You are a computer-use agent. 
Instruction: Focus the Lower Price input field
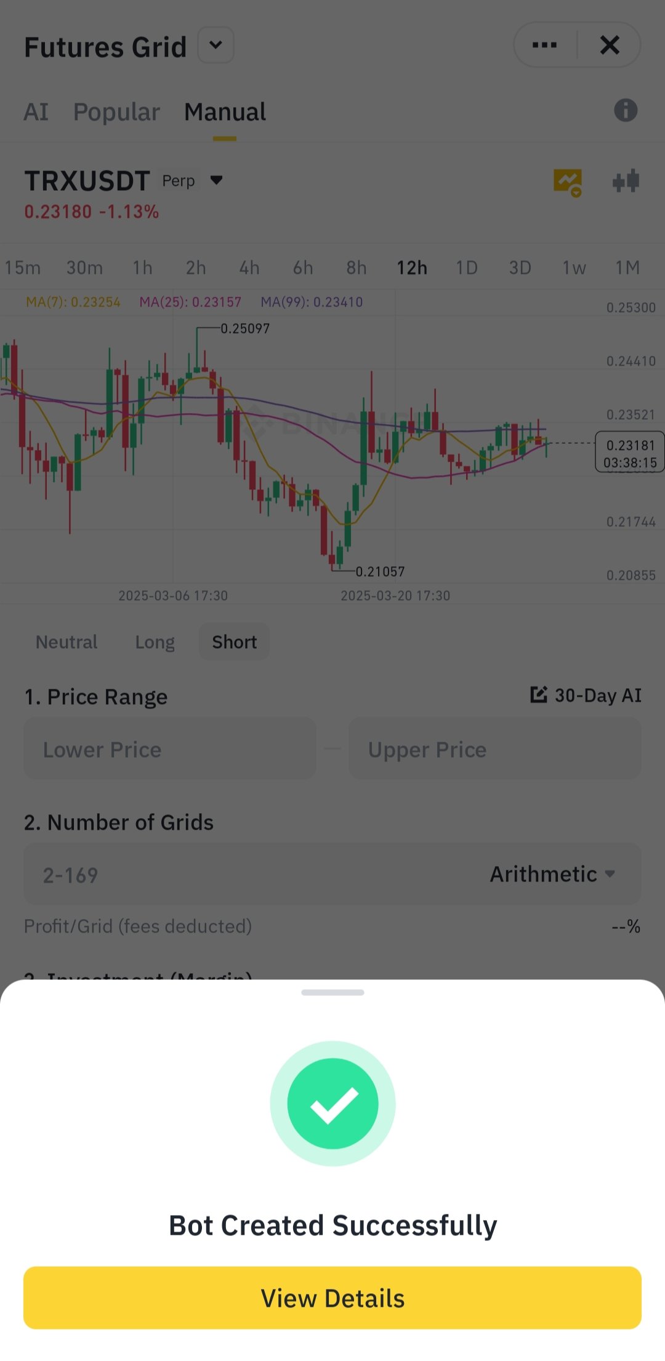pyautogui.click(x=170, y=749)
